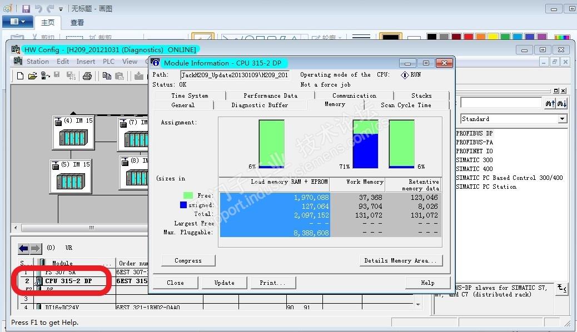The height and width of the screenshot is (332, 577).
Task: Open the Edit menu in HW Config
Action: coord(63,62)
